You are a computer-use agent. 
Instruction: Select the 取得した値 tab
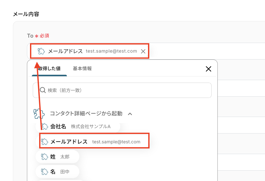point(49,68)
